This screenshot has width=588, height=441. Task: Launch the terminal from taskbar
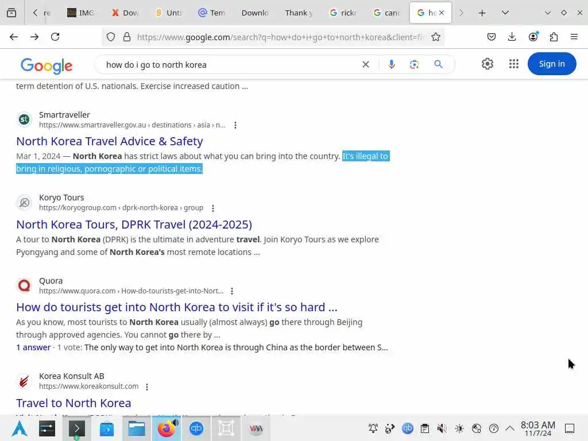[76, 428]
